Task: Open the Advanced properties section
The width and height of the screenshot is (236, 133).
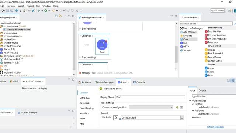Action: point(84,103)
